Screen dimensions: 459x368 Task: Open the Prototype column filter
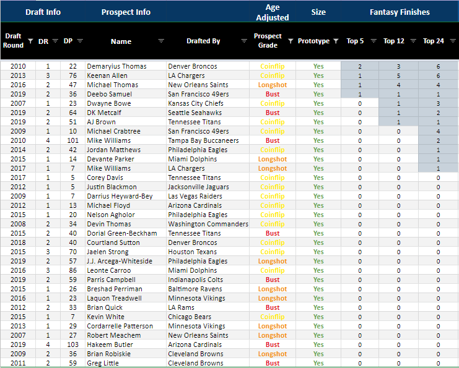(336, 41)
